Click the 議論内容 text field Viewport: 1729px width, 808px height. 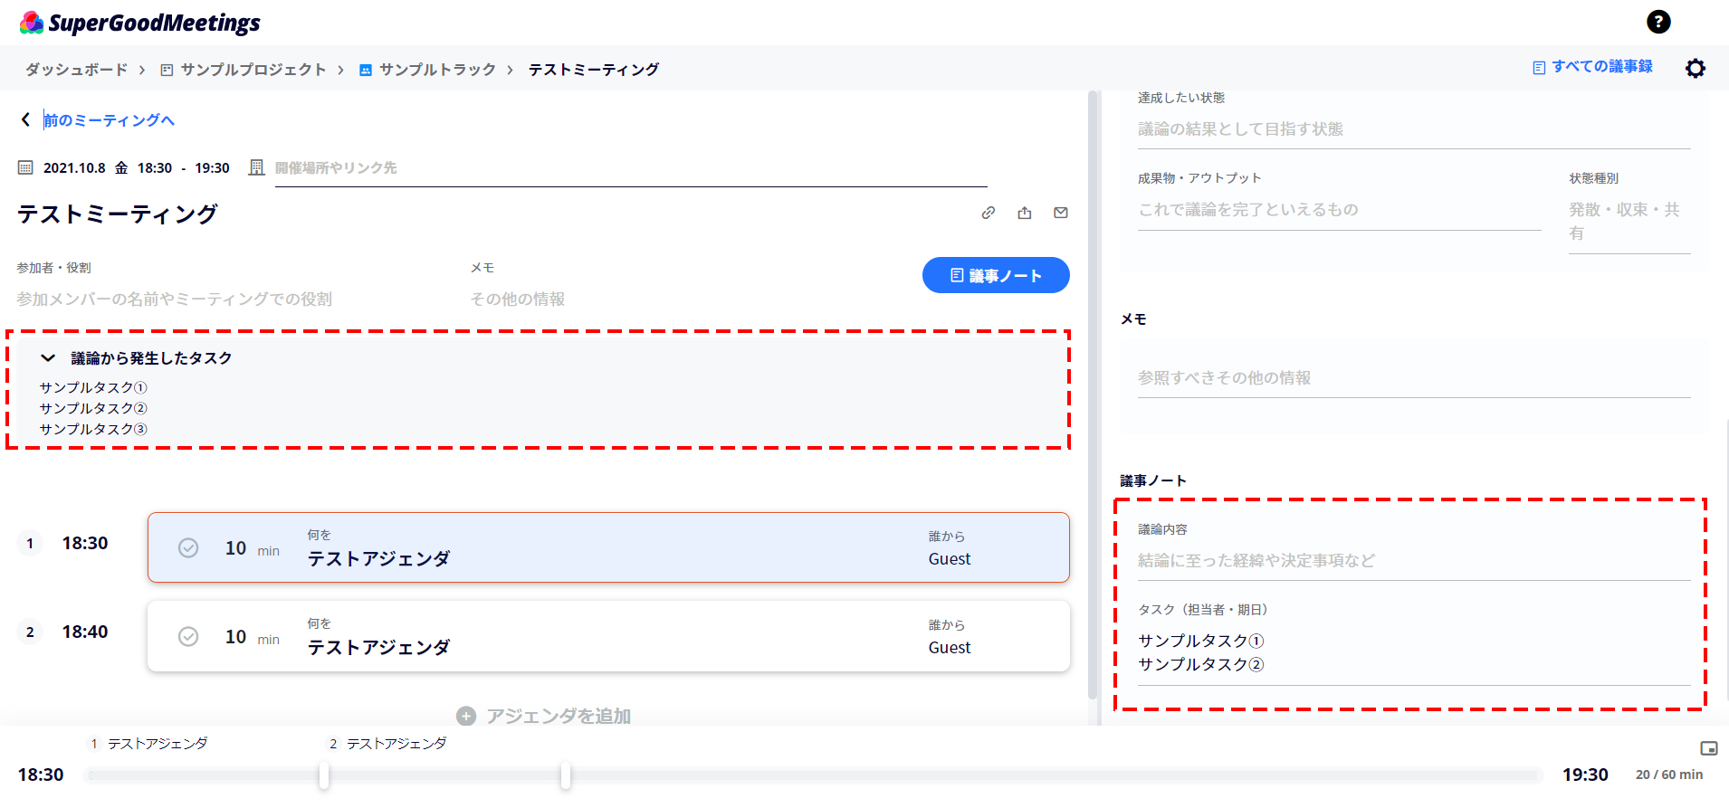[1412, 560]
